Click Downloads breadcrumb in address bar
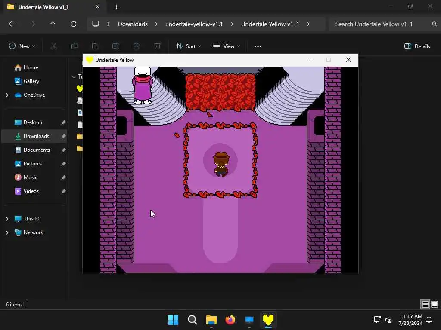Screen dimensions: 441x330 (x=133, y=24)
